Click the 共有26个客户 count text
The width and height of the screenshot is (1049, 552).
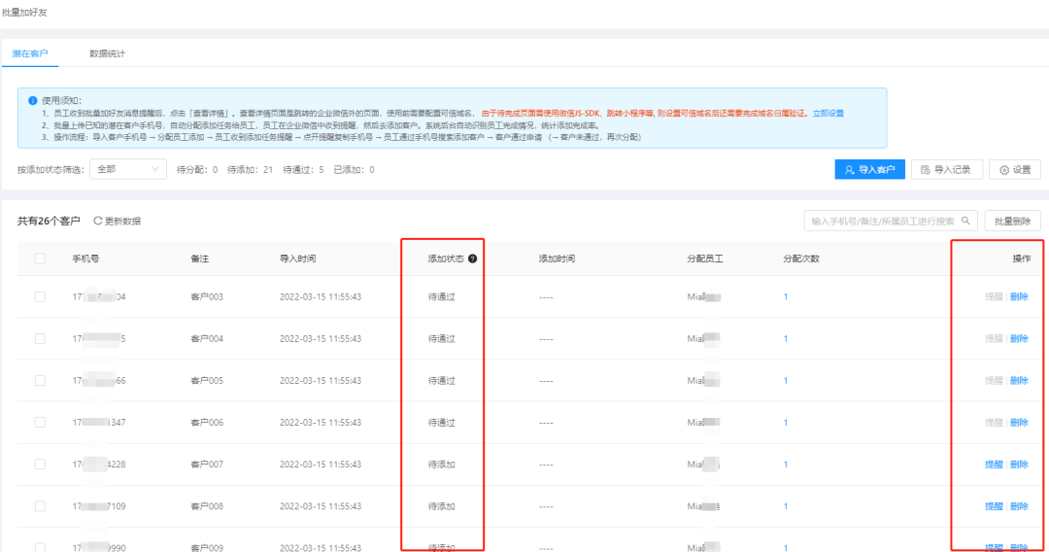point(49,221)
